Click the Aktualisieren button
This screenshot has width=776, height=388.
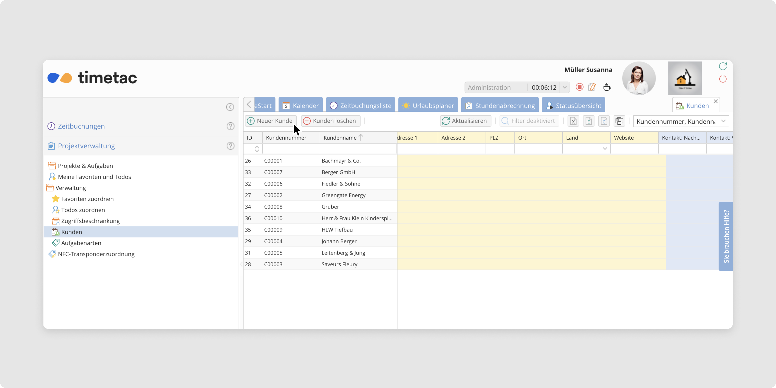coord(465,121)
